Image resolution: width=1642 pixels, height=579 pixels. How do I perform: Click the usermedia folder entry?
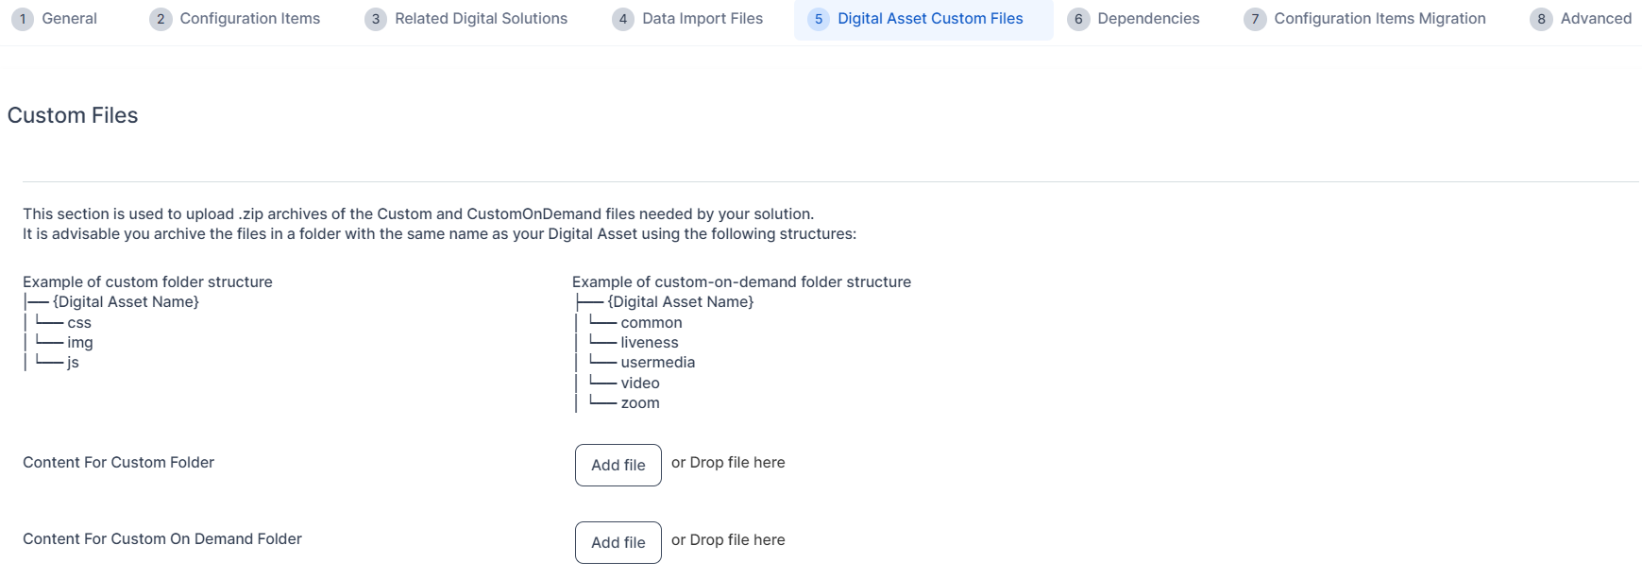(x=657, y=363)
